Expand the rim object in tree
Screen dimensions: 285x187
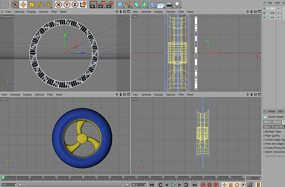[x=264, y=18]
